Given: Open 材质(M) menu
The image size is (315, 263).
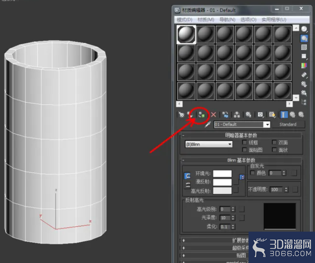Looking at the screenshot, I should (206, 19).
